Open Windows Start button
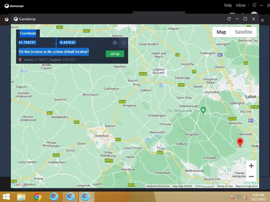 click(6, 197)
